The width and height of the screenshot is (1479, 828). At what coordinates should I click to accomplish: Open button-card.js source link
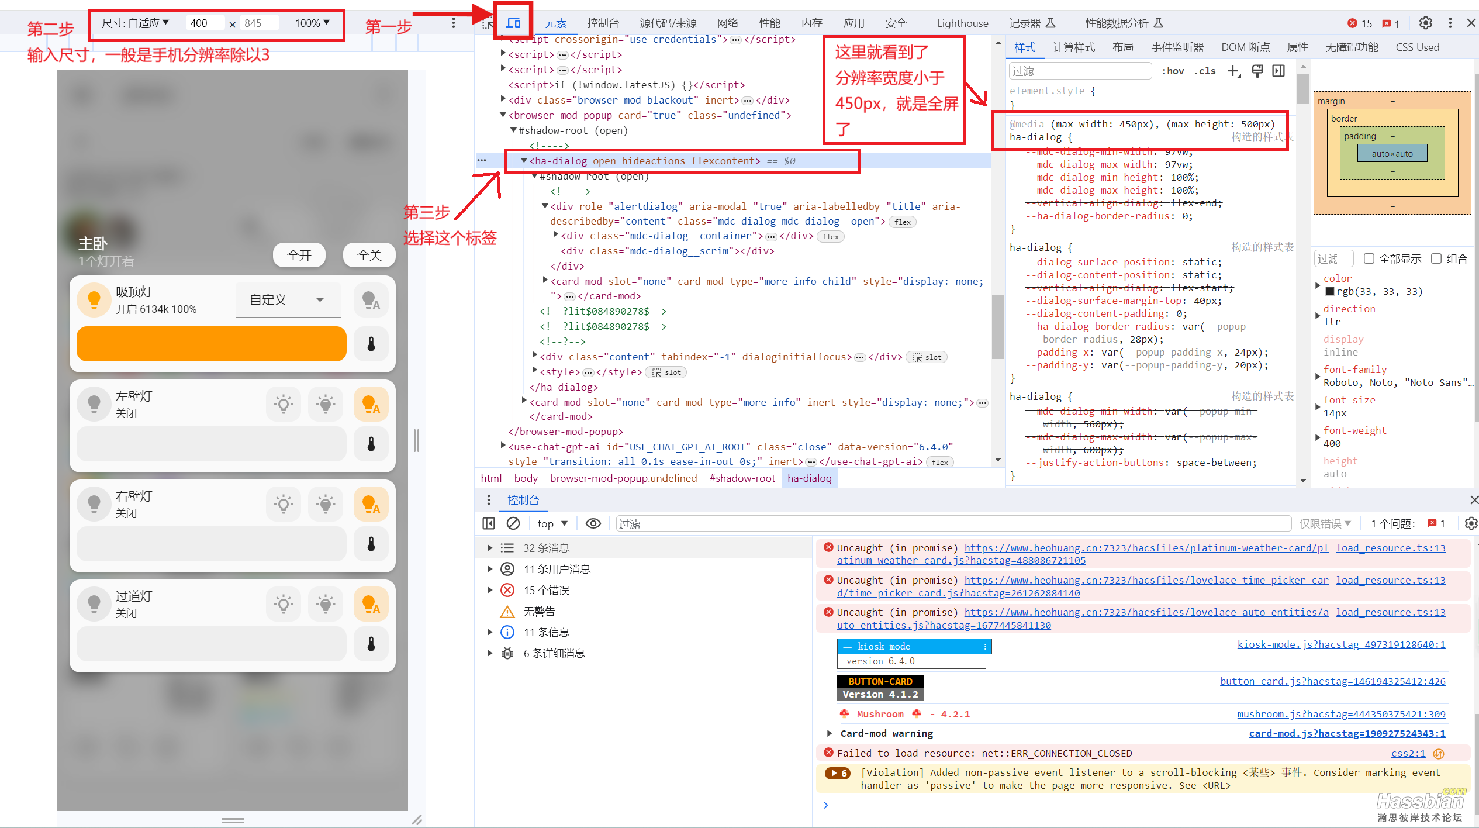pyautogui.click(x=1333, y=681)
